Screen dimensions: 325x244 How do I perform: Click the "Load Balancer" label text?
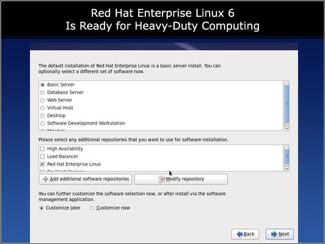(62, 157)
